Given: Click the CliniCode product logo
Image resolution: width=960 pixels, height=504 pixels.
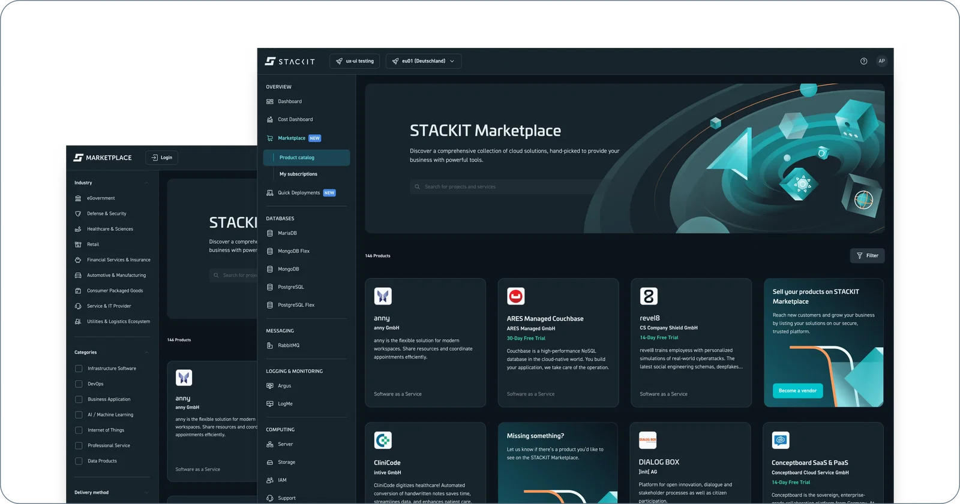Looking at the screenshot, I should click(x=383, y=440).
